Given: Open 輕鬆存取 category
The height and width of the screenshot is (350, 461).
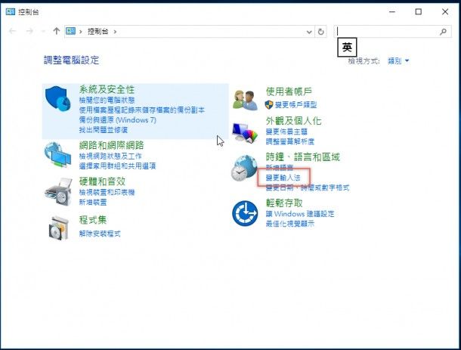Looking at the screenshot, I should coord(284,203).
